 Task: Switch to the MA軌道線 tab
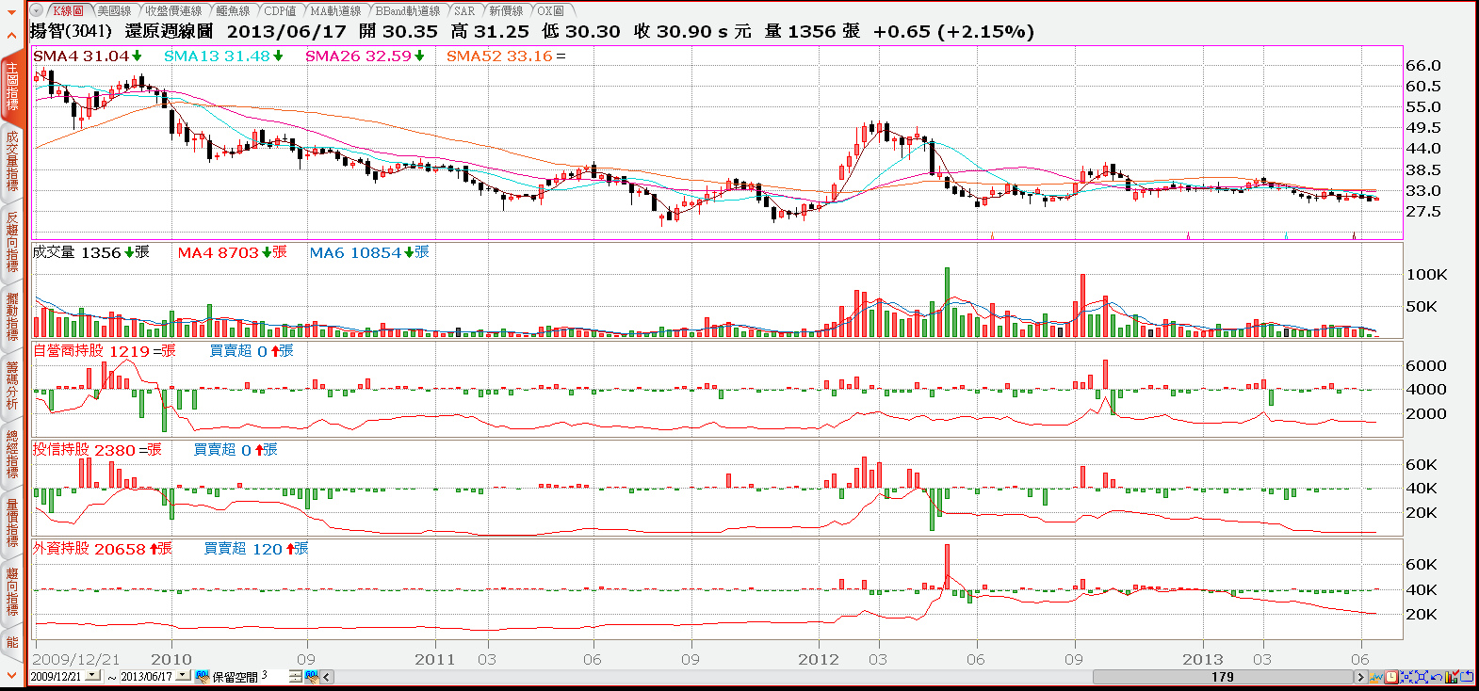tap(335, 10)
